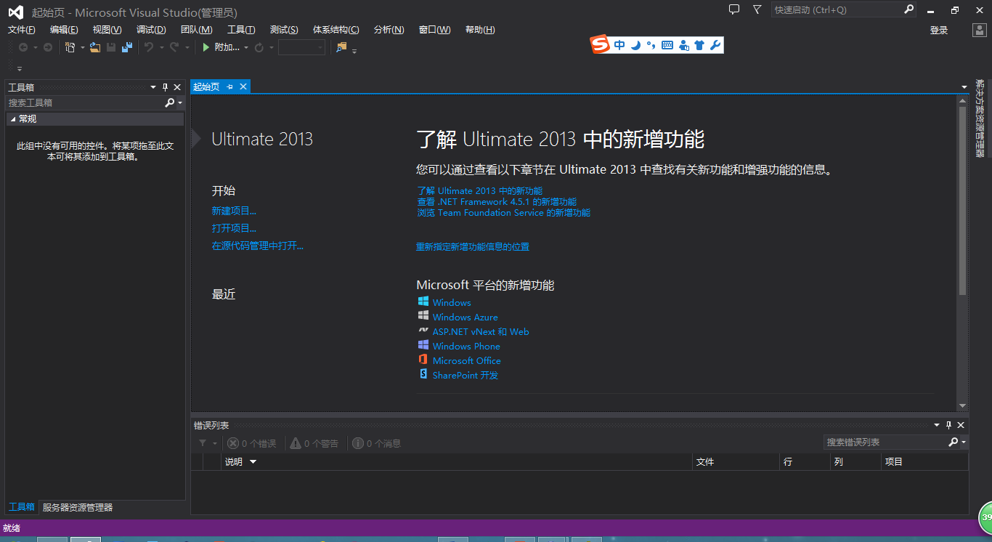This screenshot has width=992, height=542.
Task: Click the Undo toolbar icon
Action: click(149, 47)
